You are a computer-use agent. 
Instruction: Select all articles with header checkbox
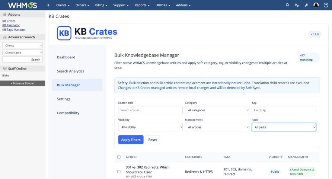tap(119, 157)
